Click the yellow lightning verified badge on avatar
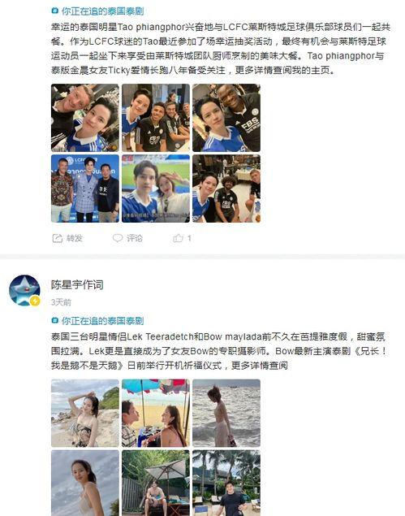The width and height of the screenshot is (405, 516). [35, 301]
